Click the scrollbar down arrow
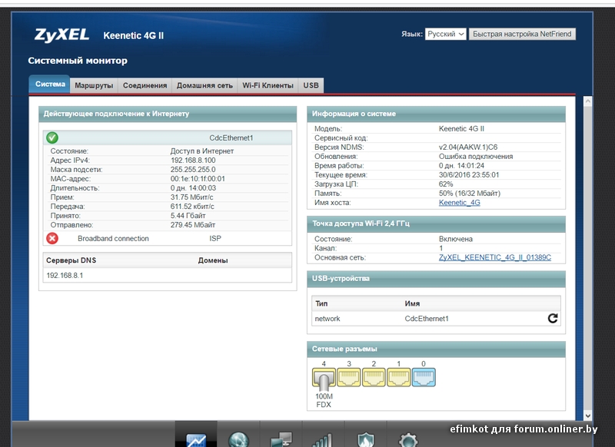Viewport: 615px width, 447px height. (587, 416)
